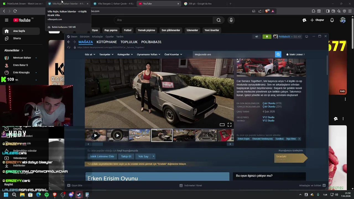Viewport: 354px width, 199px height.
Task: Open Brave Rewards triangle icon
Action: click(x=273, y=11)
